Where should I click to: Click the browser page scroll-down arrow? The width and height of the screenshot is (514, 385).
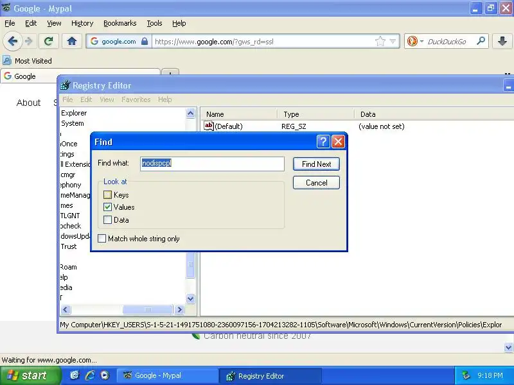click(508, 348)
